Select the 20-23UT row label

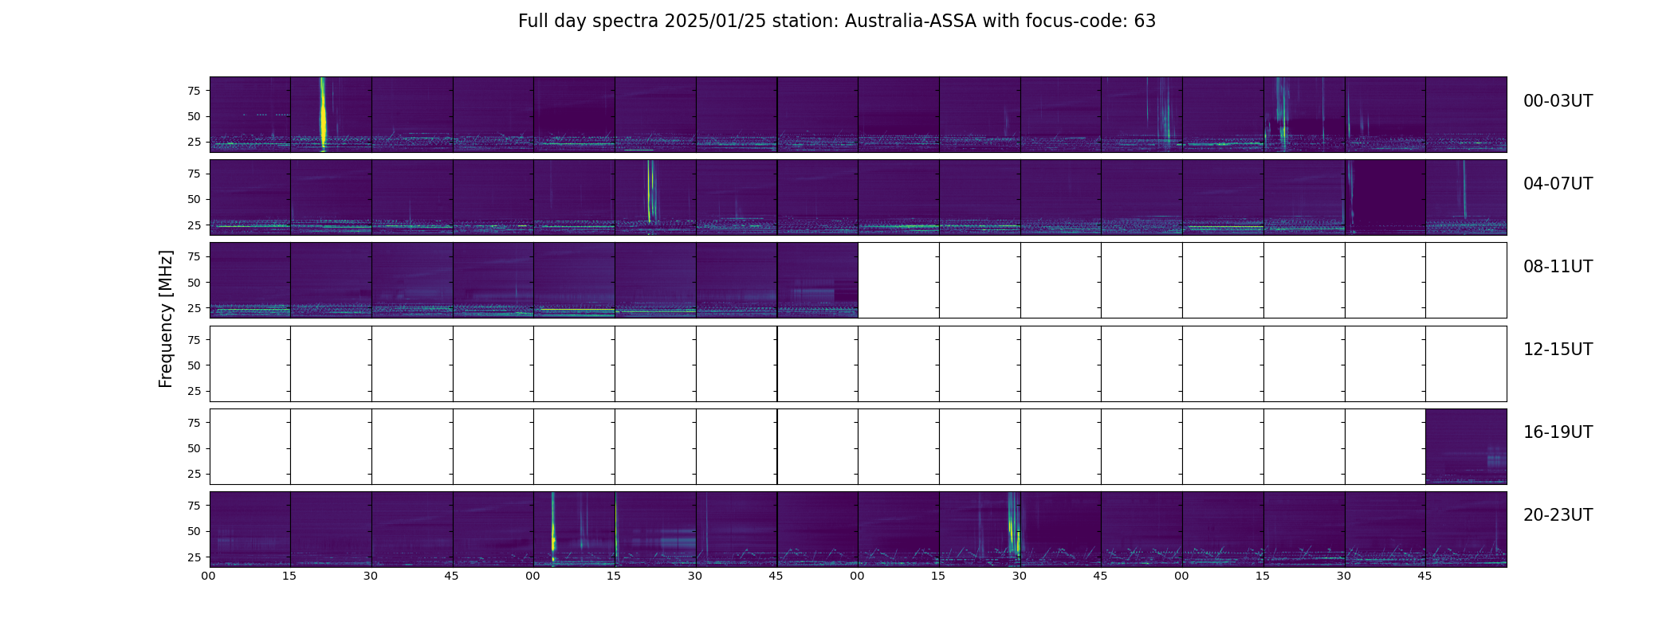pos(1558,515)
